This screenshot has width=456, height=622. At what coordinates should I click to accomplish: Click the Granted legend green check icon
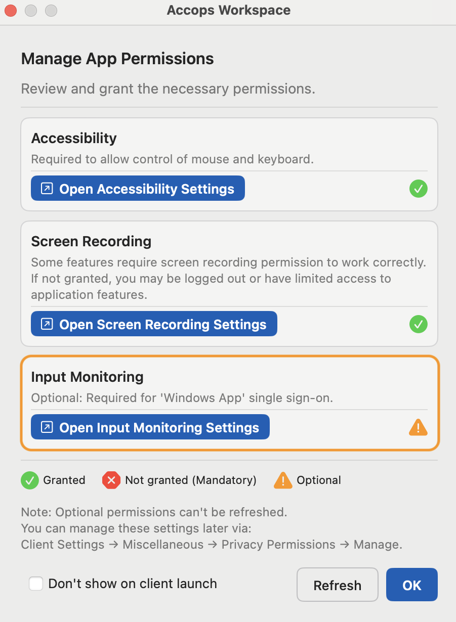pyautogui.click(x=30, y=480)
